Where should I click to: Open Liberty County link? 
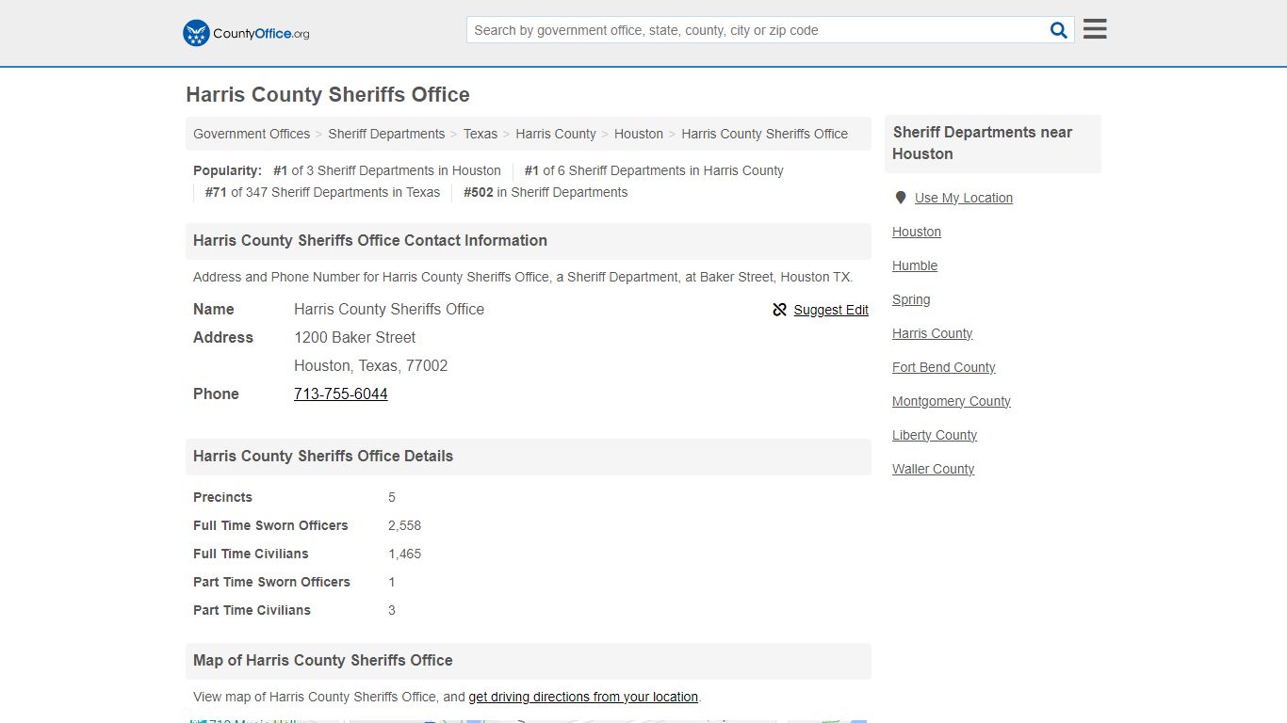coord(935,435)
